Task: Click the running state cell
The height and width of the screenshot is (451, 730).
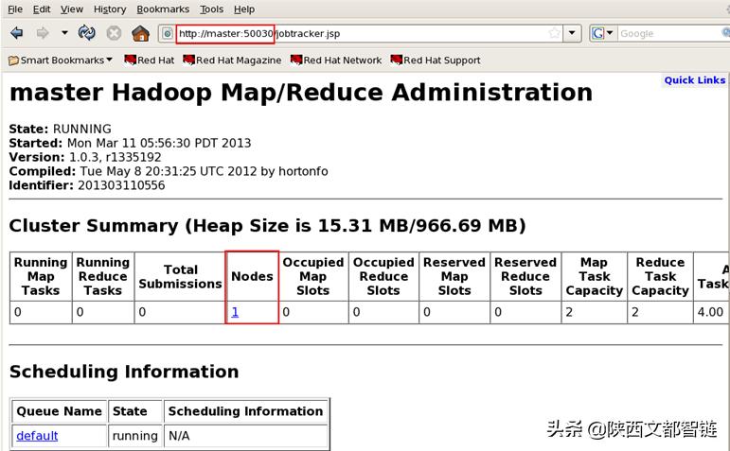Action: pyautogui.click(x=135, y=436)
